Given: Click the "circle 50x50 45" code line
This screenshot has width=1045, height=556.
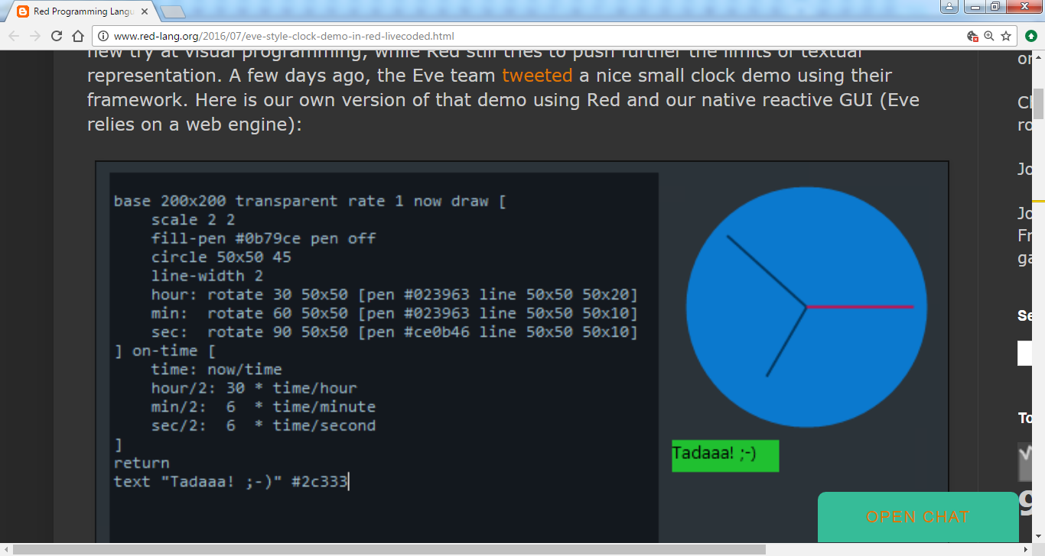Looking at the screenshot, I should coord(221,257).
